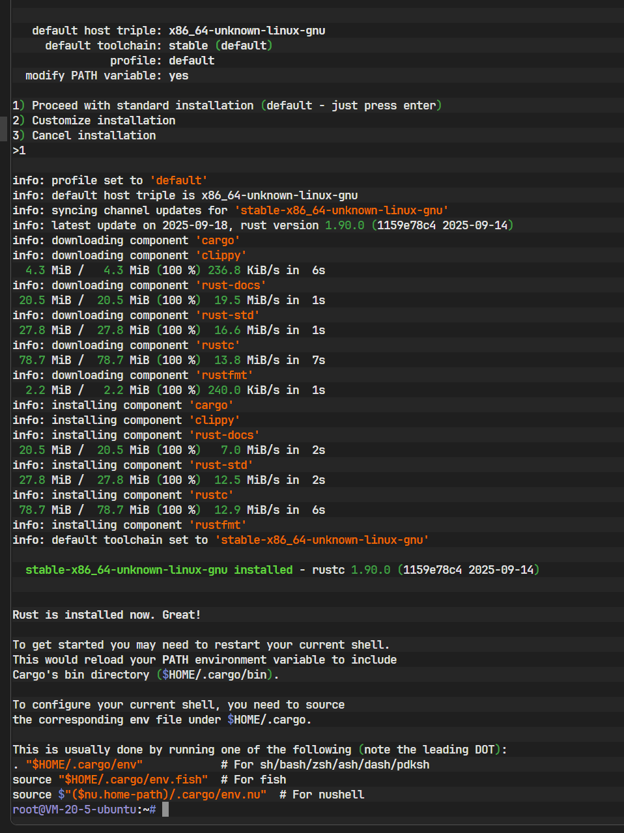Click 'To configure your current shell' line
The width and height of the screenshot is (624, 833).
click(x=178, y=705)
